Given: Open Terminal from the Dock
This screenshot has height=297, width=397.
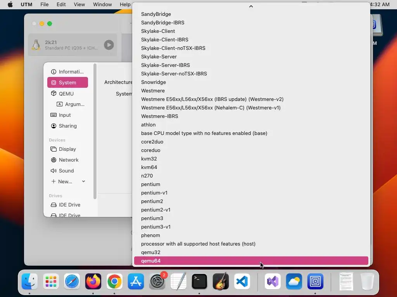Looking at the screenshot, I should [x=199, y=282].
